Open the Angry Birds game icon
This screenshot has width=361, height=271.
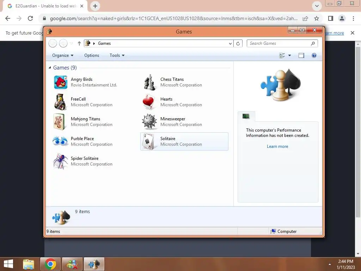[x=61, y=82]
